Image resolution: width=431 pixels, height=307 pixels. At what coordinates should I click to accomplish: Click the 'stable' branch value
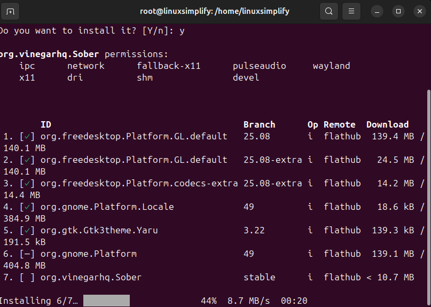[259, 277]
